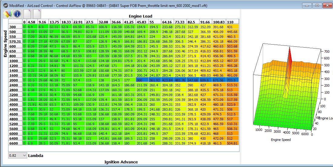This screenshot has width=333, height=167.
Task: Select cell 547.68 in the blue row
Action: pyautogui.click(x=193, y=80)
